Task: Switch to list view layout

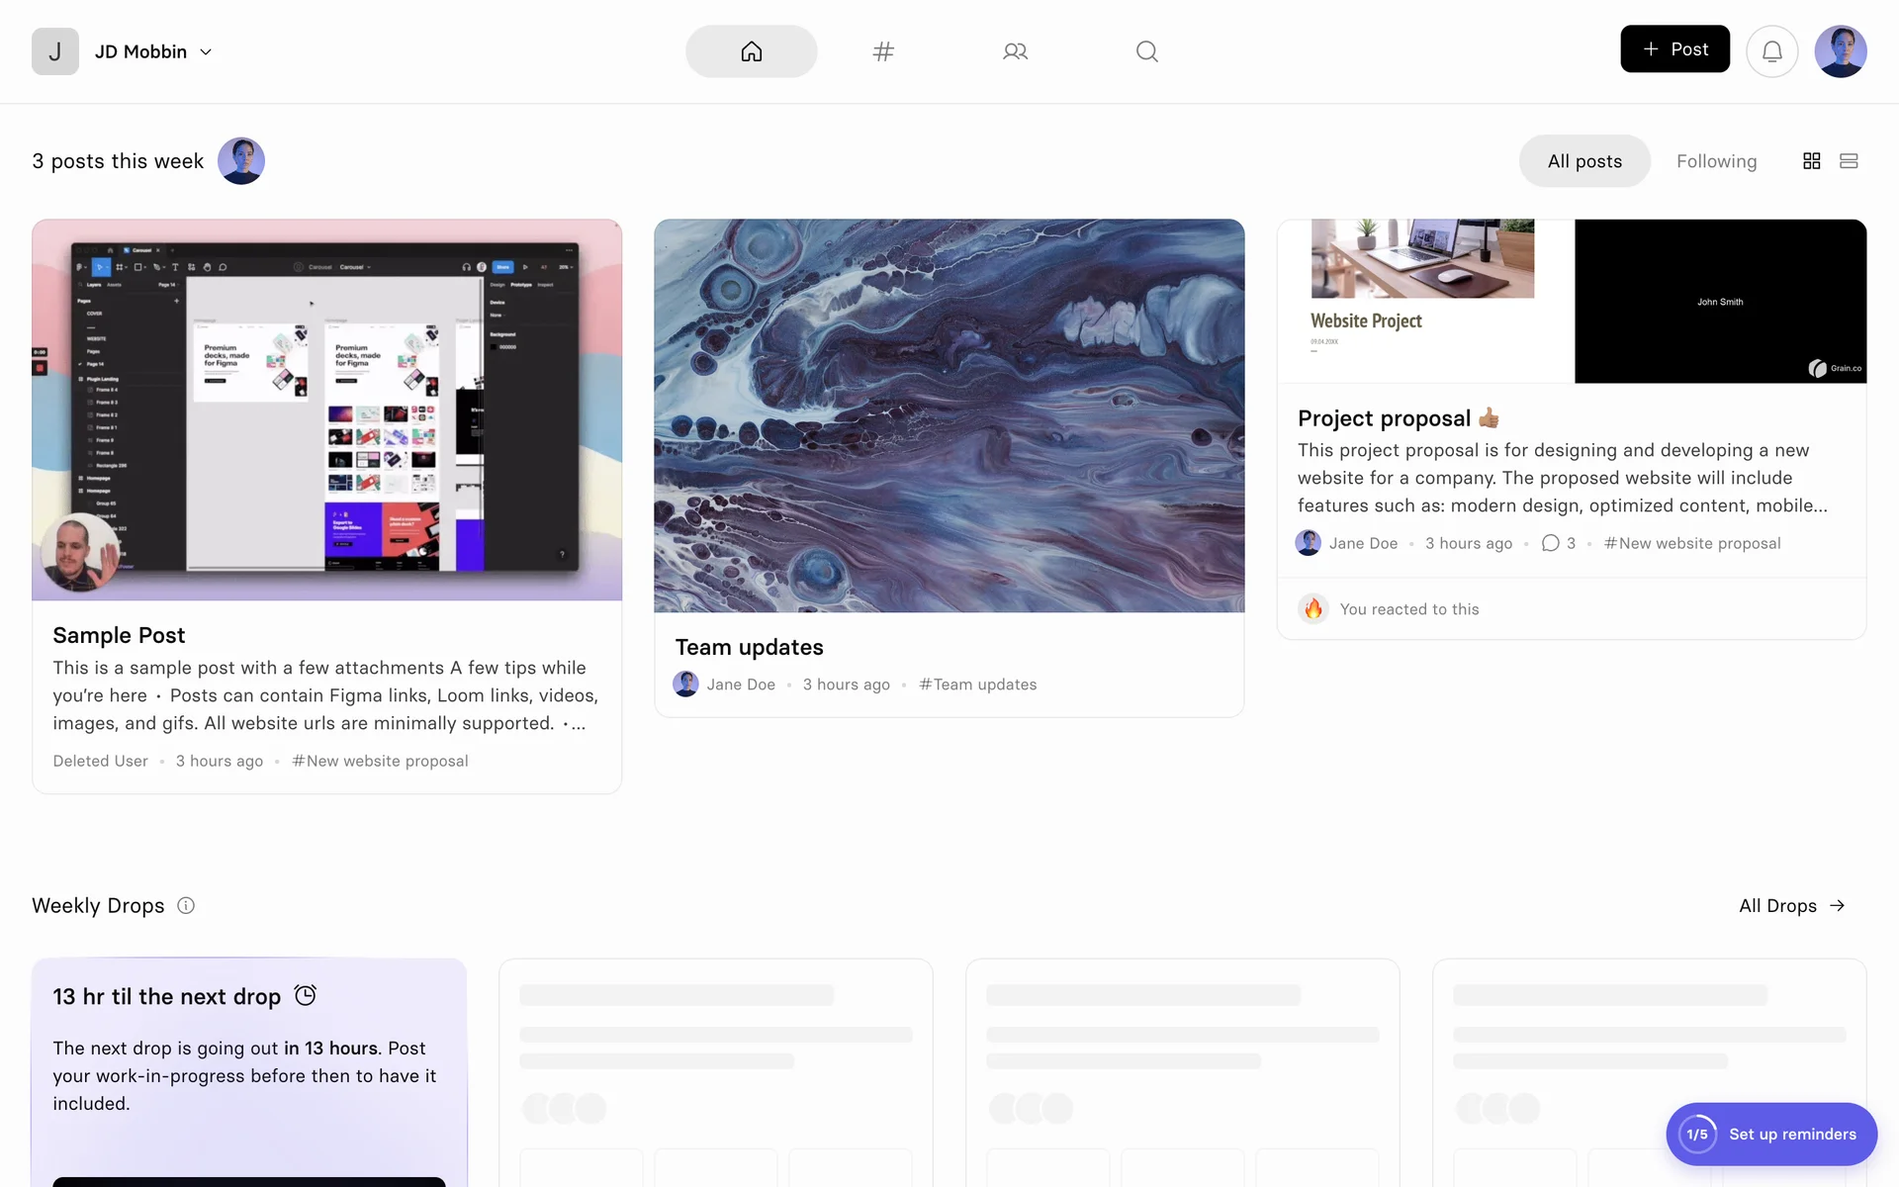Action: [x=1848, y=161]
